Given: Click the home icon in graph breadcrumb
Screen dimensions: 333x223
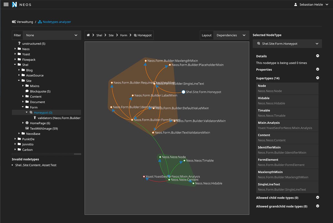Looking at the screenshot, I should click(89, 35).
